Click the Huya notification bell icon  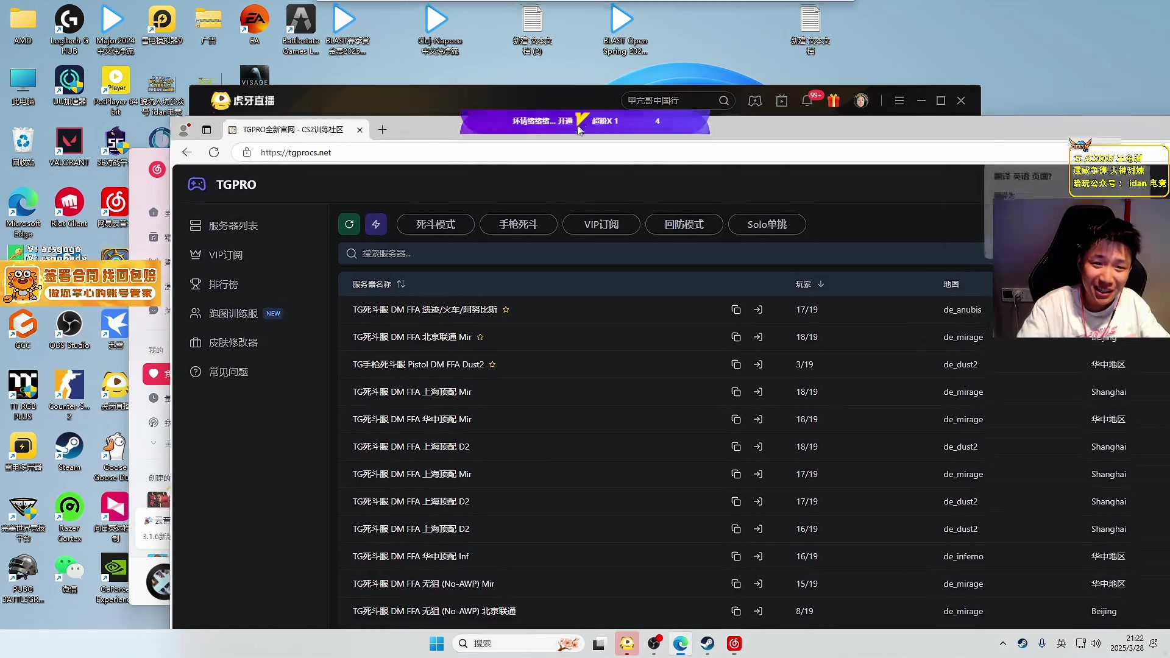tap(807, 101)
